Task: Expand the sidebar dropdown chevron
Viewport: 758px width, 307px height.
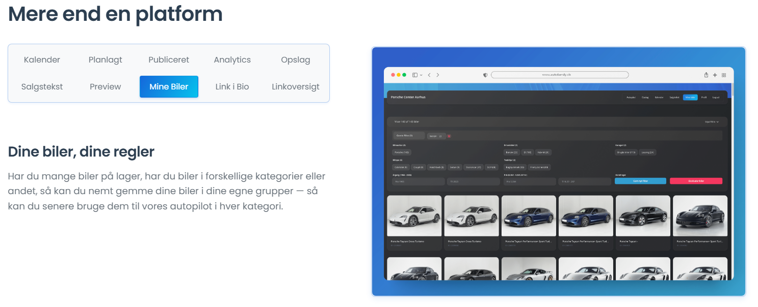Action: pos(421,75)
